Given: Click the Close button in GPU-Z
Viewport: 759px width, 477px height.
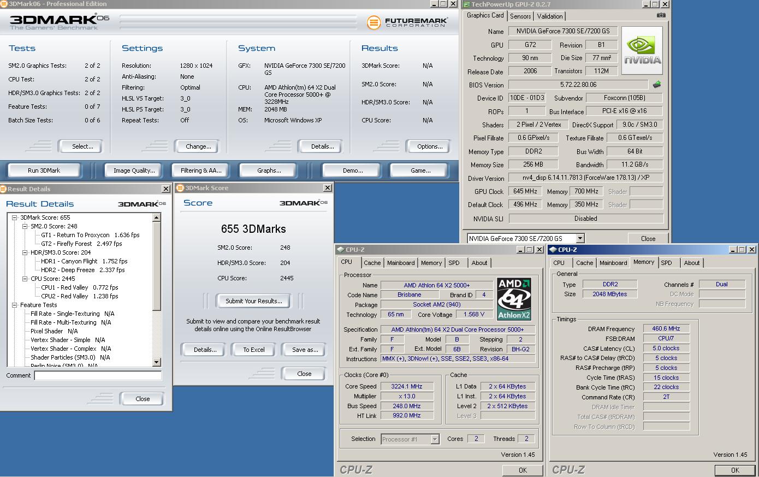Looking at the screenshot, I should click(x=648, y=239).
